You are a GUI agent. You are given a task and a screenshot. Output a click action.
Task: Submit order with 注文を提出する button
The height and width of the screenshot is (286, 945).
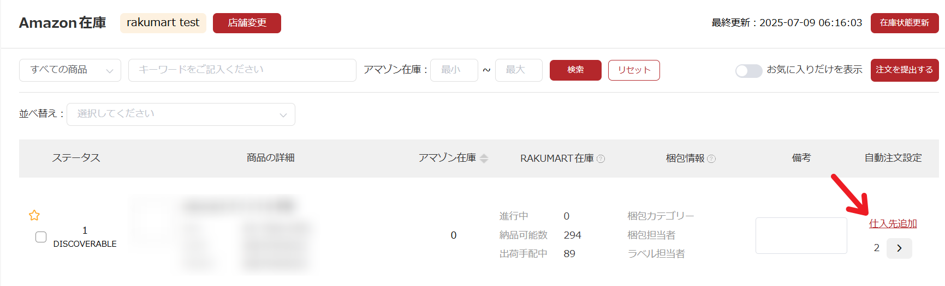904,70
